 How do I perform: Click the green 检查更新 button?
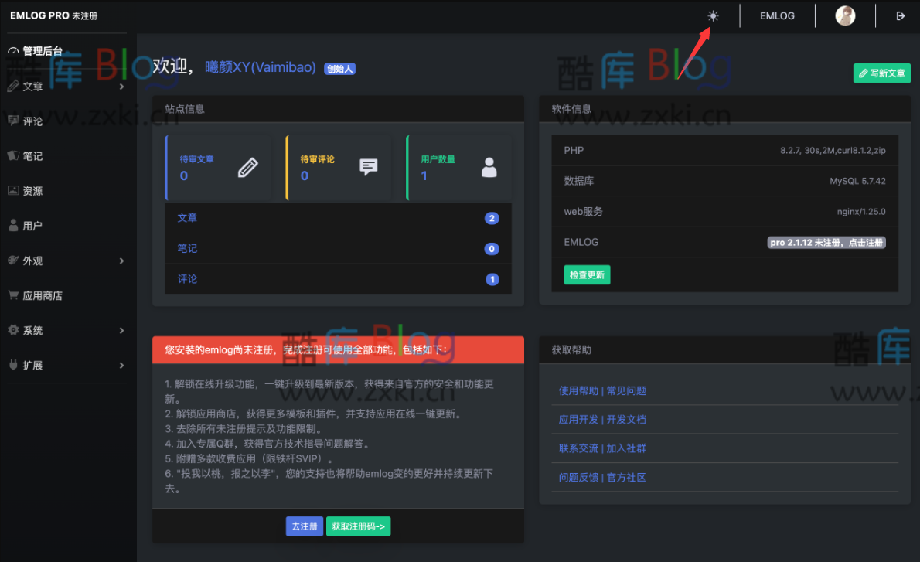[x=587, y=274]
